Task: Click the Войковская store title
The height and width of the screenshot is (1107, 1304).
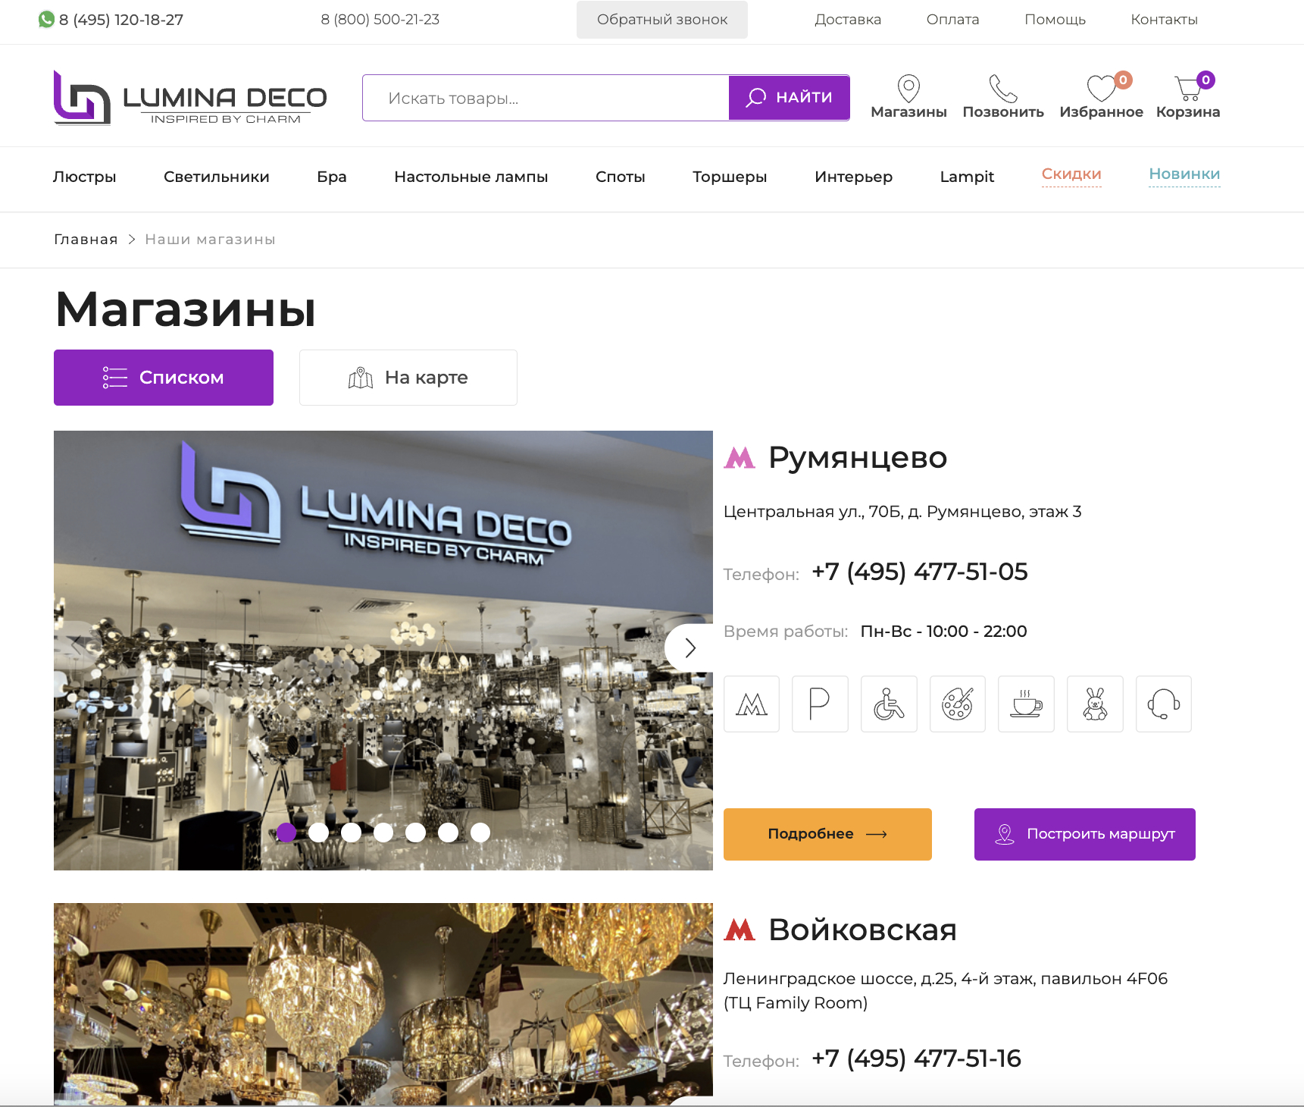Action: click(x=863, y=930)
